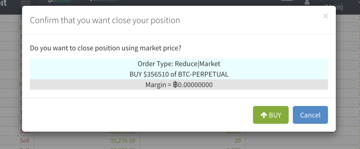Open the (Main) account dropdown
Screen dimensions: 360x149
pos(333,7)
